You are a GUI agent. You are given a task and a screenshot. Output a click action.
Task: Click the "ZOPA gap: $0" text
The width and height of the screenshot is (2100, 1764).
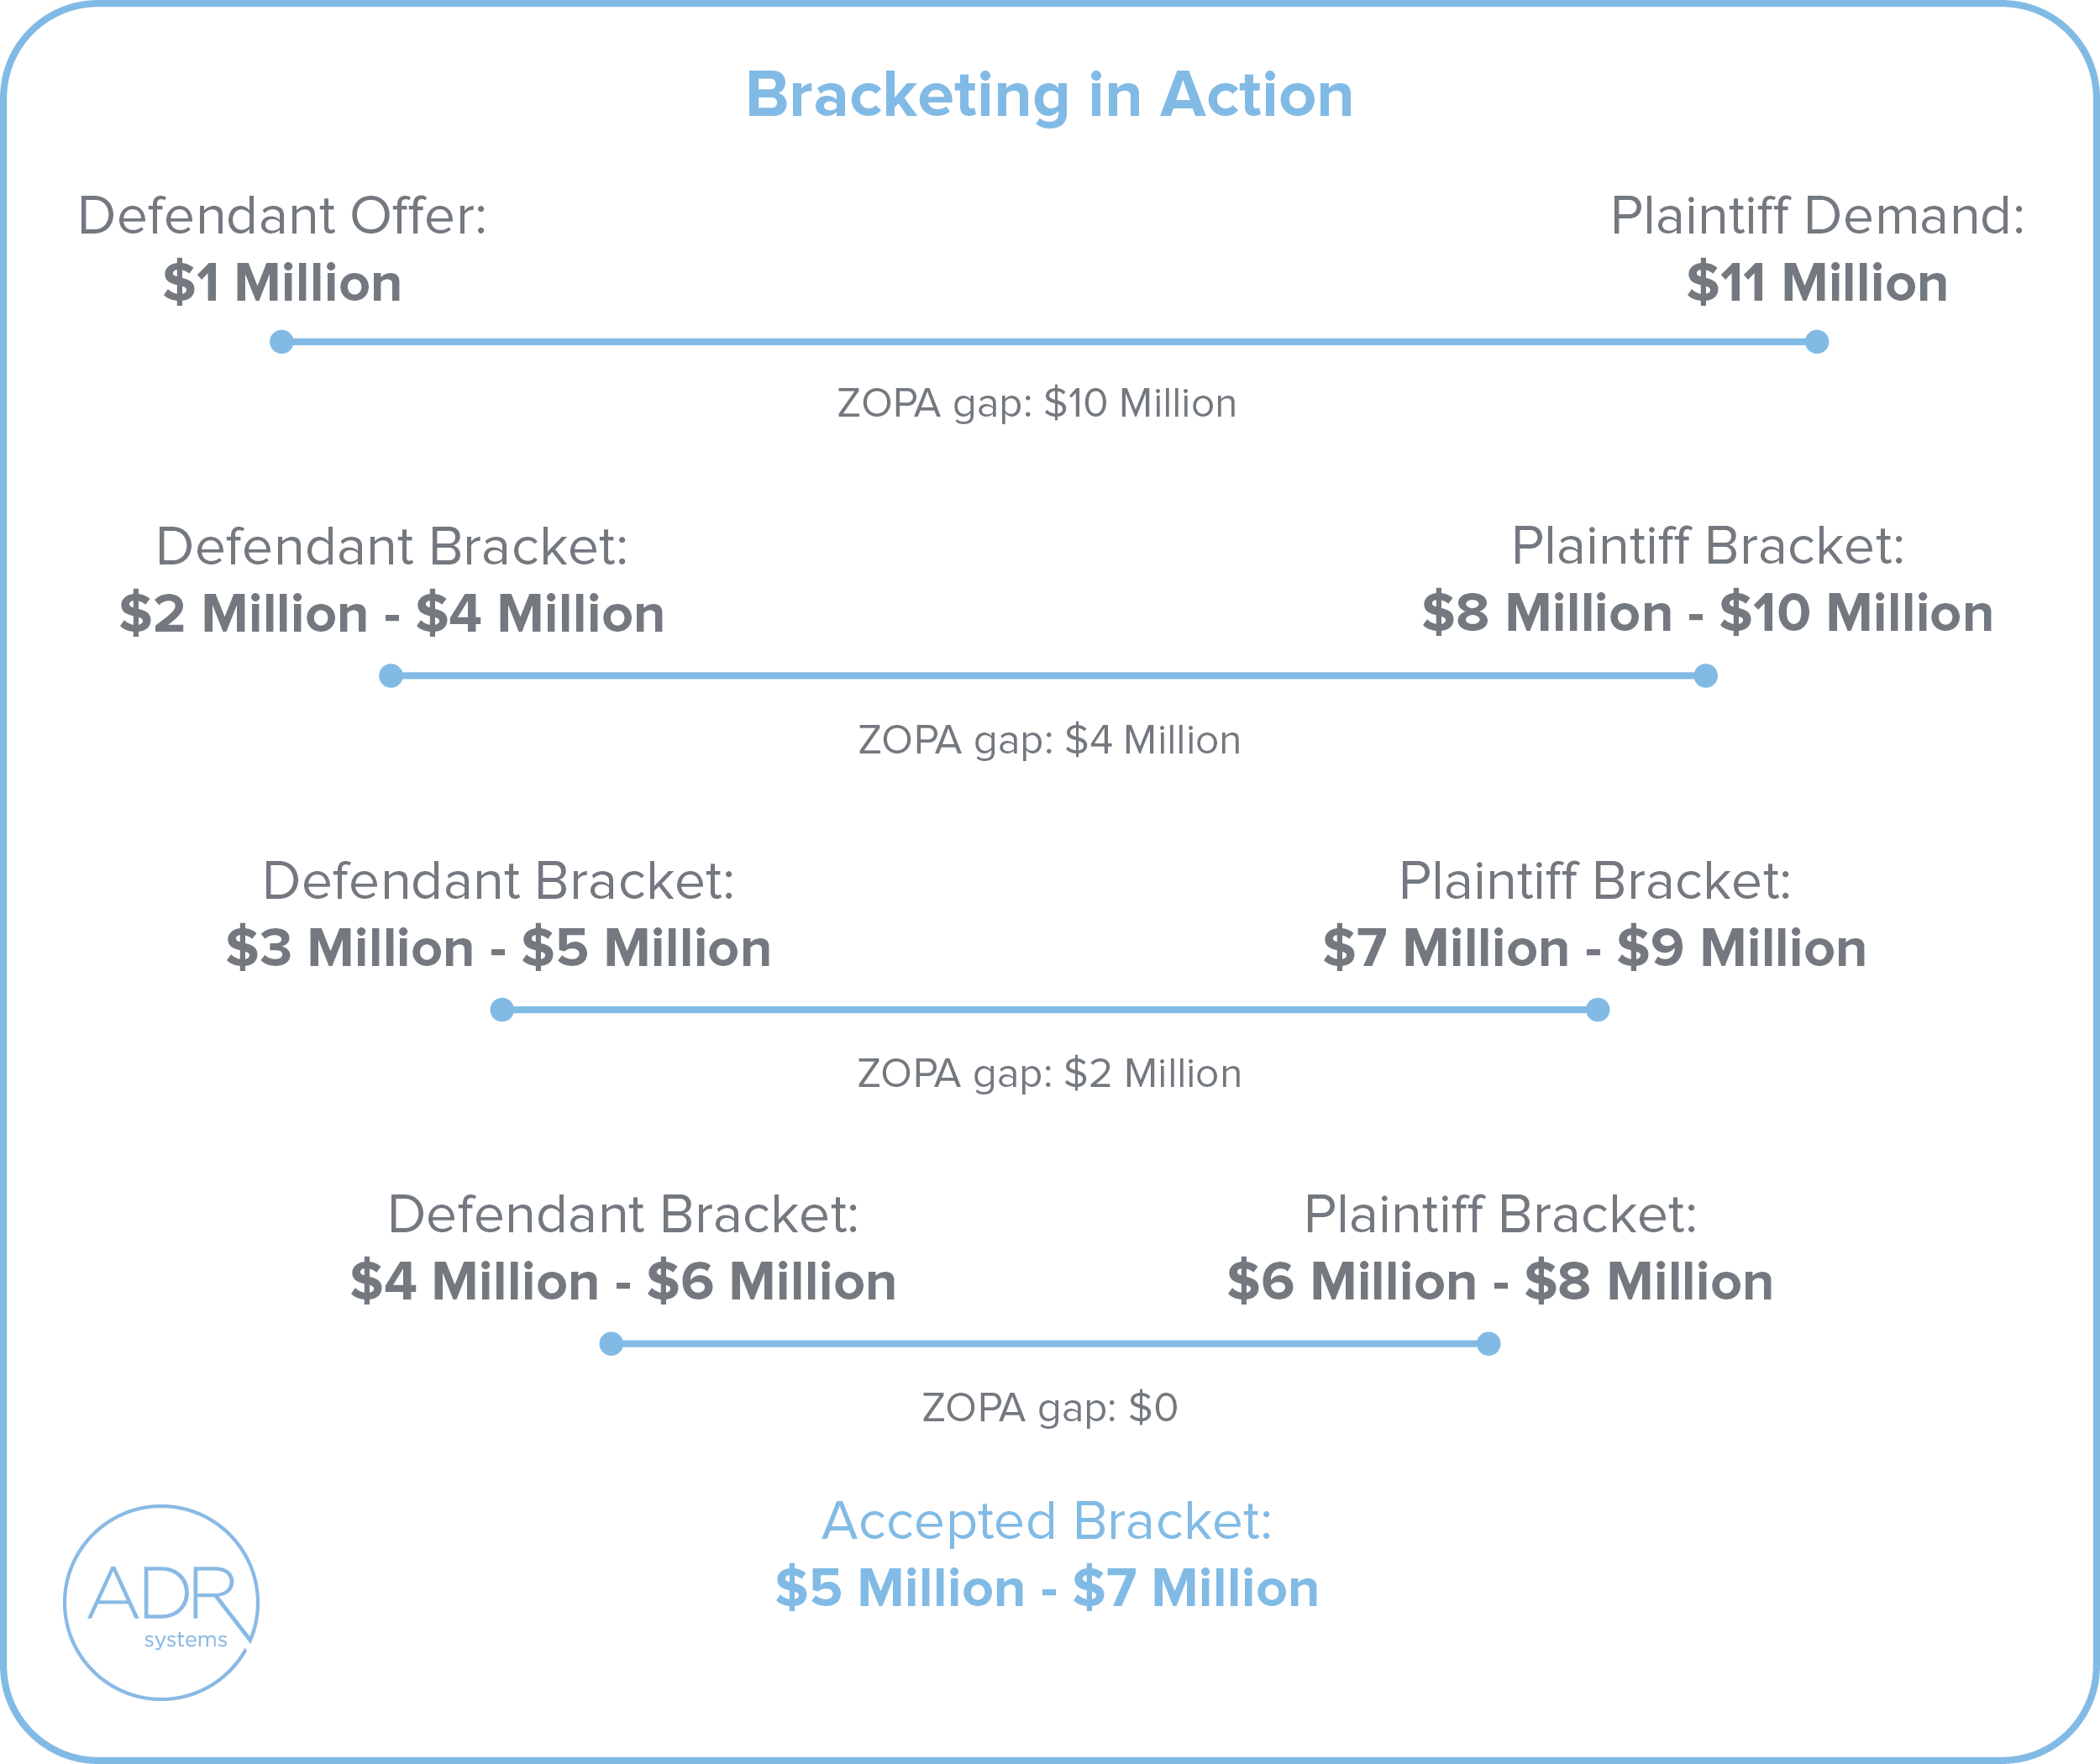[1049, 1408]
